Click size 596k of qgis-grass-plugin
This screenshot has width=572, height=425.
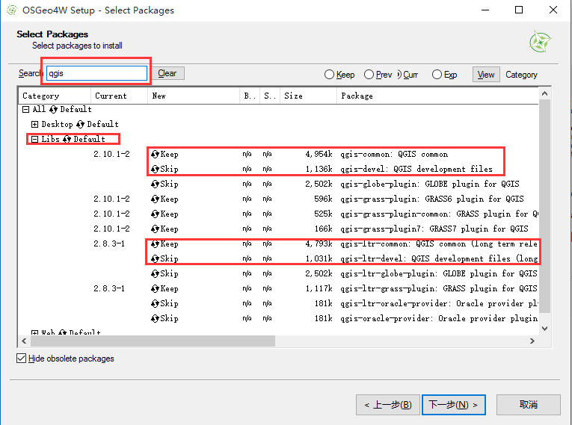323,199
